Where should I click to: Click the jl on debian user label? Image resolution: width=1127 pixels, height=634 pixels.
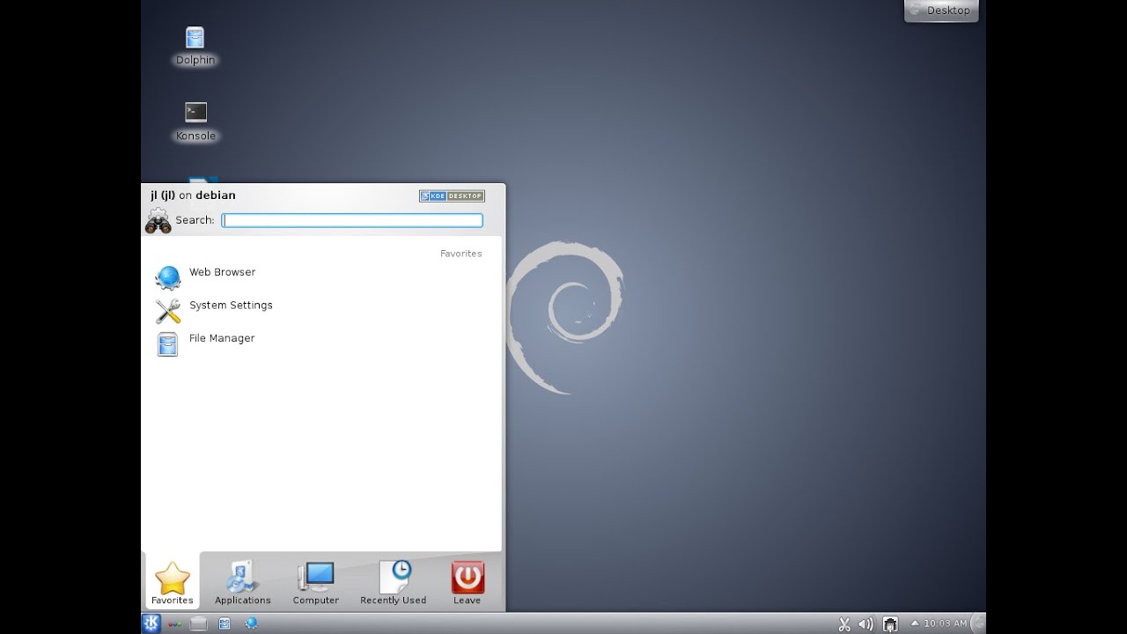coord(193,195)
